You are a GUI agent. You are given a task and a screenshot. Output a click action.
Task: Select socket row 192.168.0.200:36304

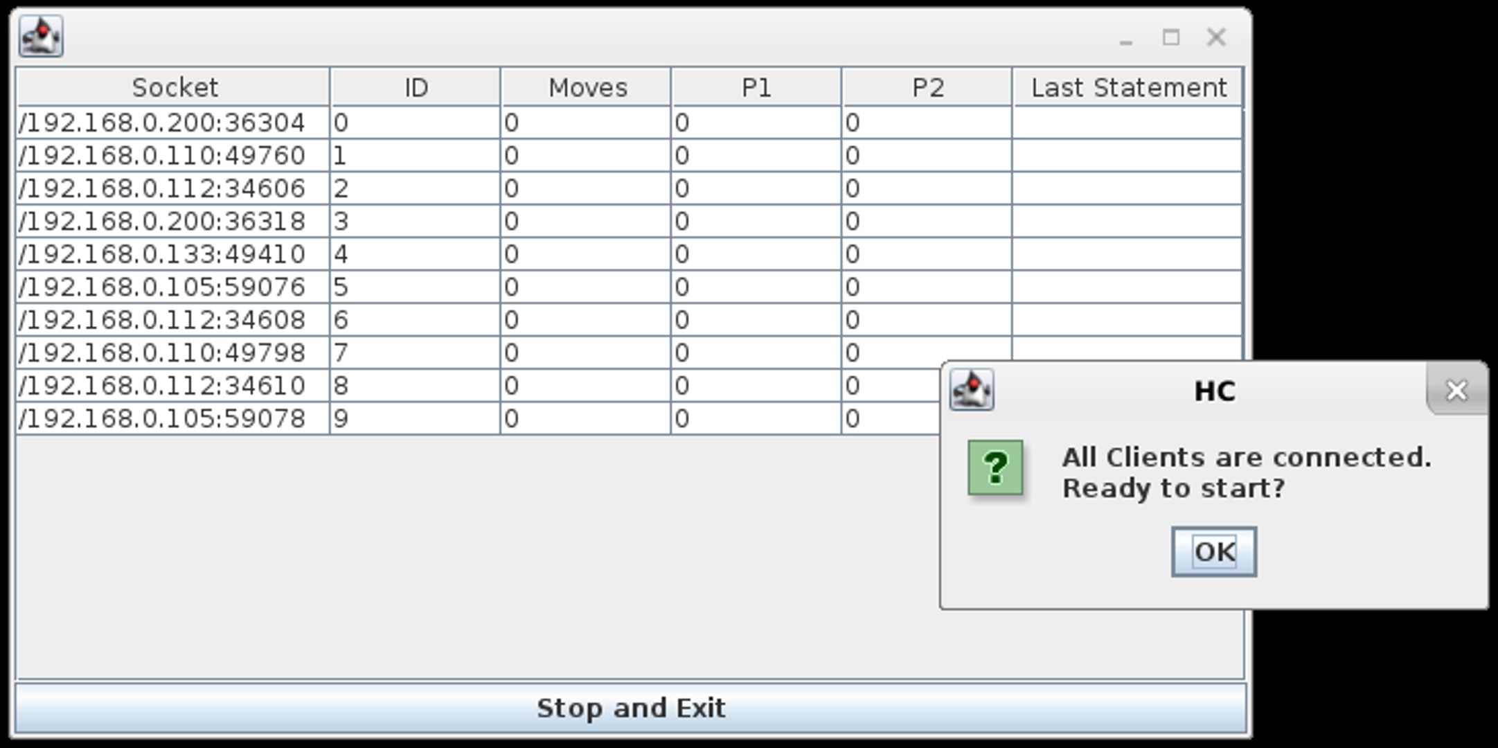click(x=163, y=123)
